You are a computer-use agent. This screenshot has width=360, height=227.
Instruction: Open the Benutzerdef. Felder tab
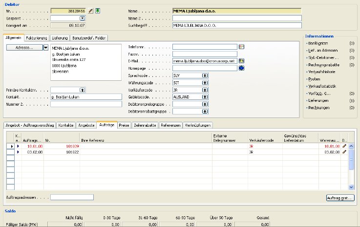click(x=89, y=38)
